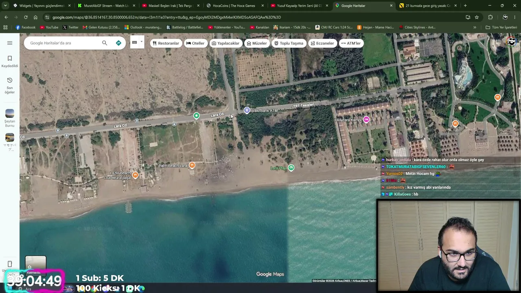Open the Japanese-named recent place thumbnail
This screenshot has height=293, width=521.
coord(10,142)
